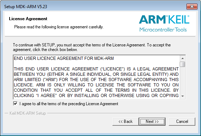Click the 'Please read the following' subtitle
201x136 pixels.
pyautogui.click(x=59, y=27)
